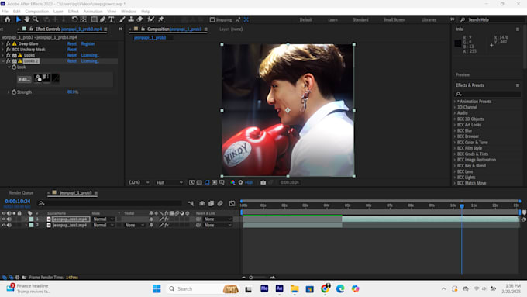The width and height of the screenshot is (527, 297).
Task: Switch to the Standard workspace
Action: (360, 20)
